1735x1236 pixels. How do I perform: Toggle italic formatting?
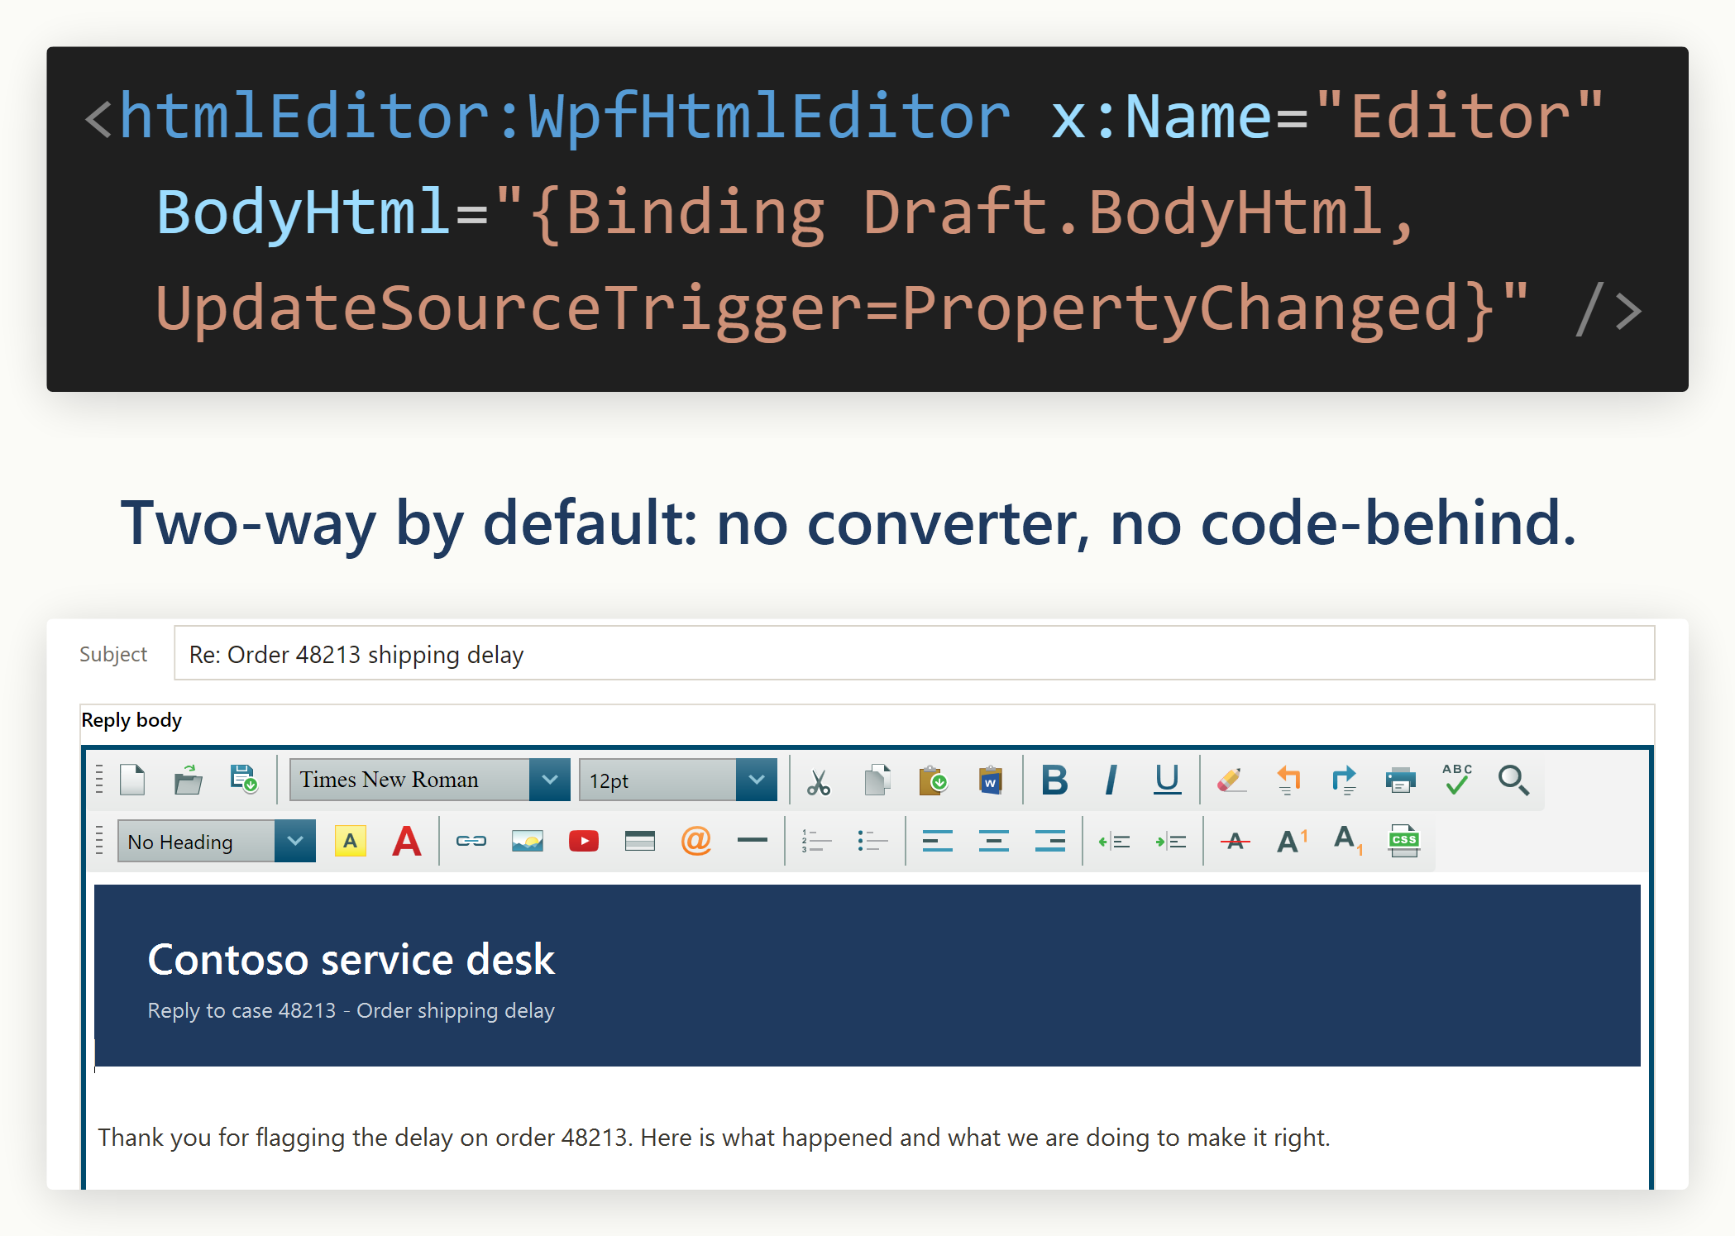(1111, 780)
